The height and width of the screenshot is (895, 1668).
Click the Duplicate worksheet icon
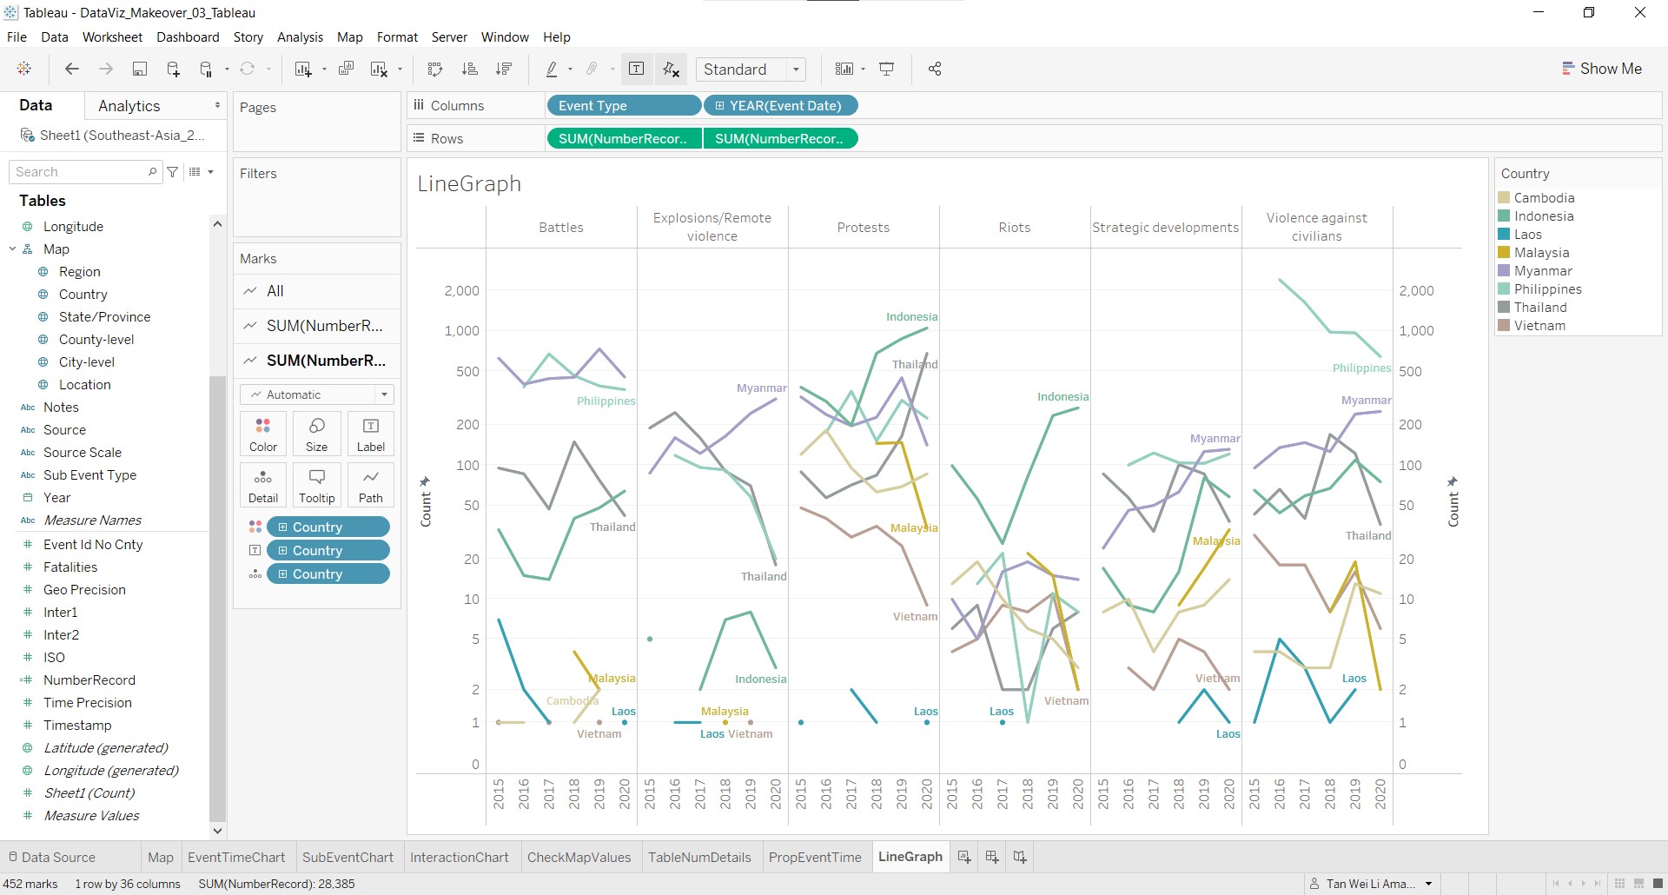coord(346,70)
